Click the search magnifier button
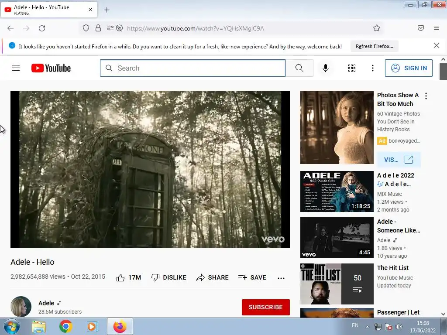 299,68
